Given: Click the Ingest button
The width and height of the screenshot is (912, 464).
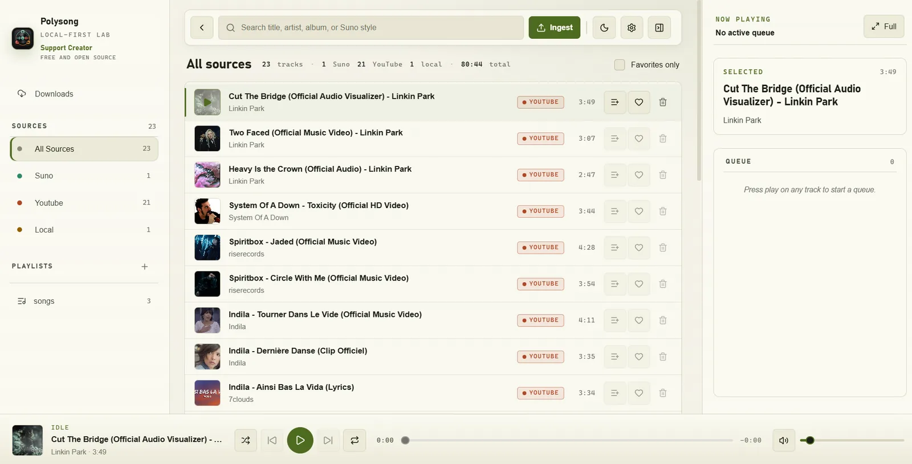Looking at the screenshot, I should 555,27.
